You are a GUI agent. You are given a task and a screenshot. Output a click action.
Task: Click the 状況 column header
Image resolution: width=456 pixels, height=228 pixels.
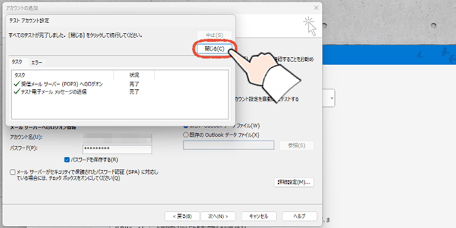click(x=134, y=75)
